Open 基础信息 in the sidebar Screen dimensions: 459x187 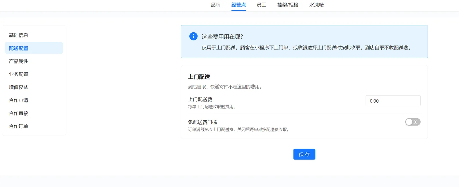(x=34, y=35)
